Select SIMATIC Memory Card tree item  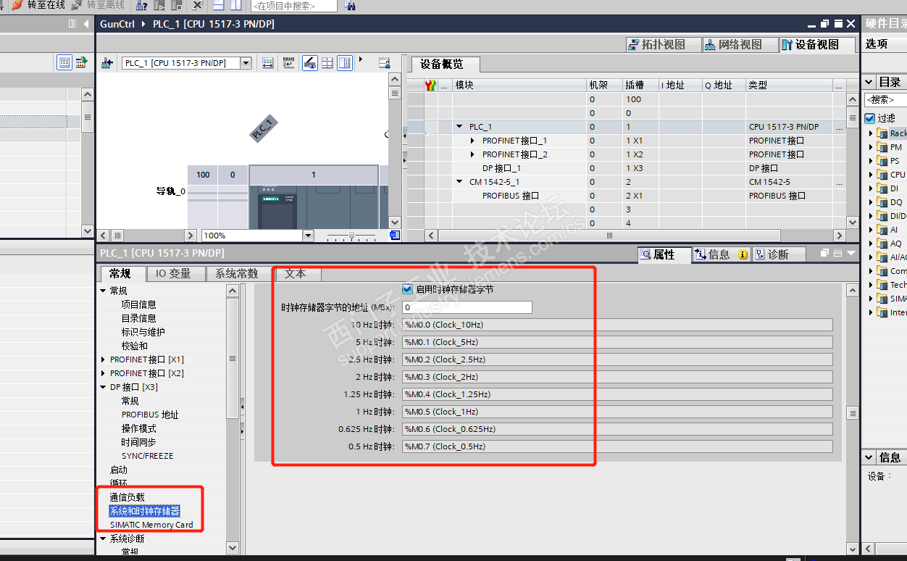[x=151, y=525]
